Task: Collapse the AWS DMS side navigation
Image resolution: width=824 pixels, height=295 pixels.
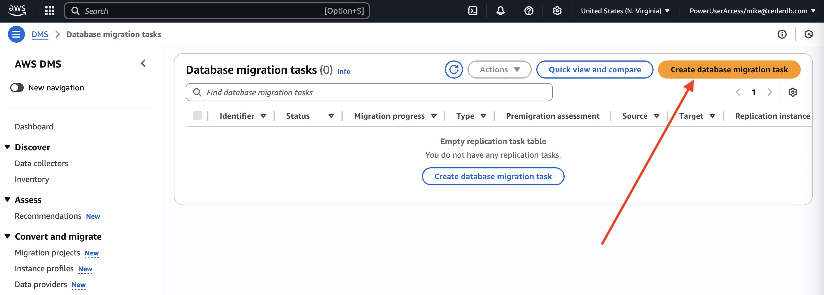Action: 143,64
